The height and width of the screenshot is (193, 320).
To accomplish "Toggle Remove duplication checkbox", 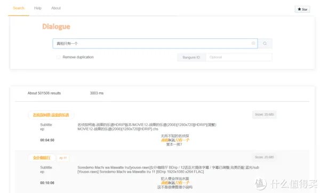I will (58, 57).
